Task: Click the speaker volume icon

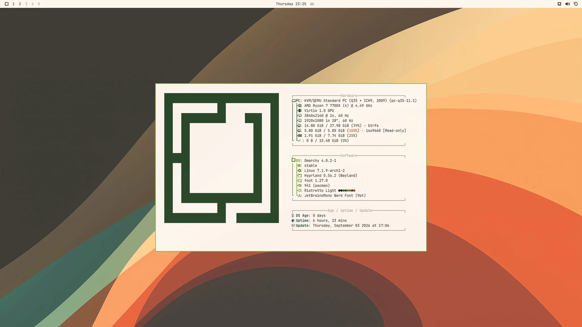Action: pyautogui.click(x=567, y=4)
